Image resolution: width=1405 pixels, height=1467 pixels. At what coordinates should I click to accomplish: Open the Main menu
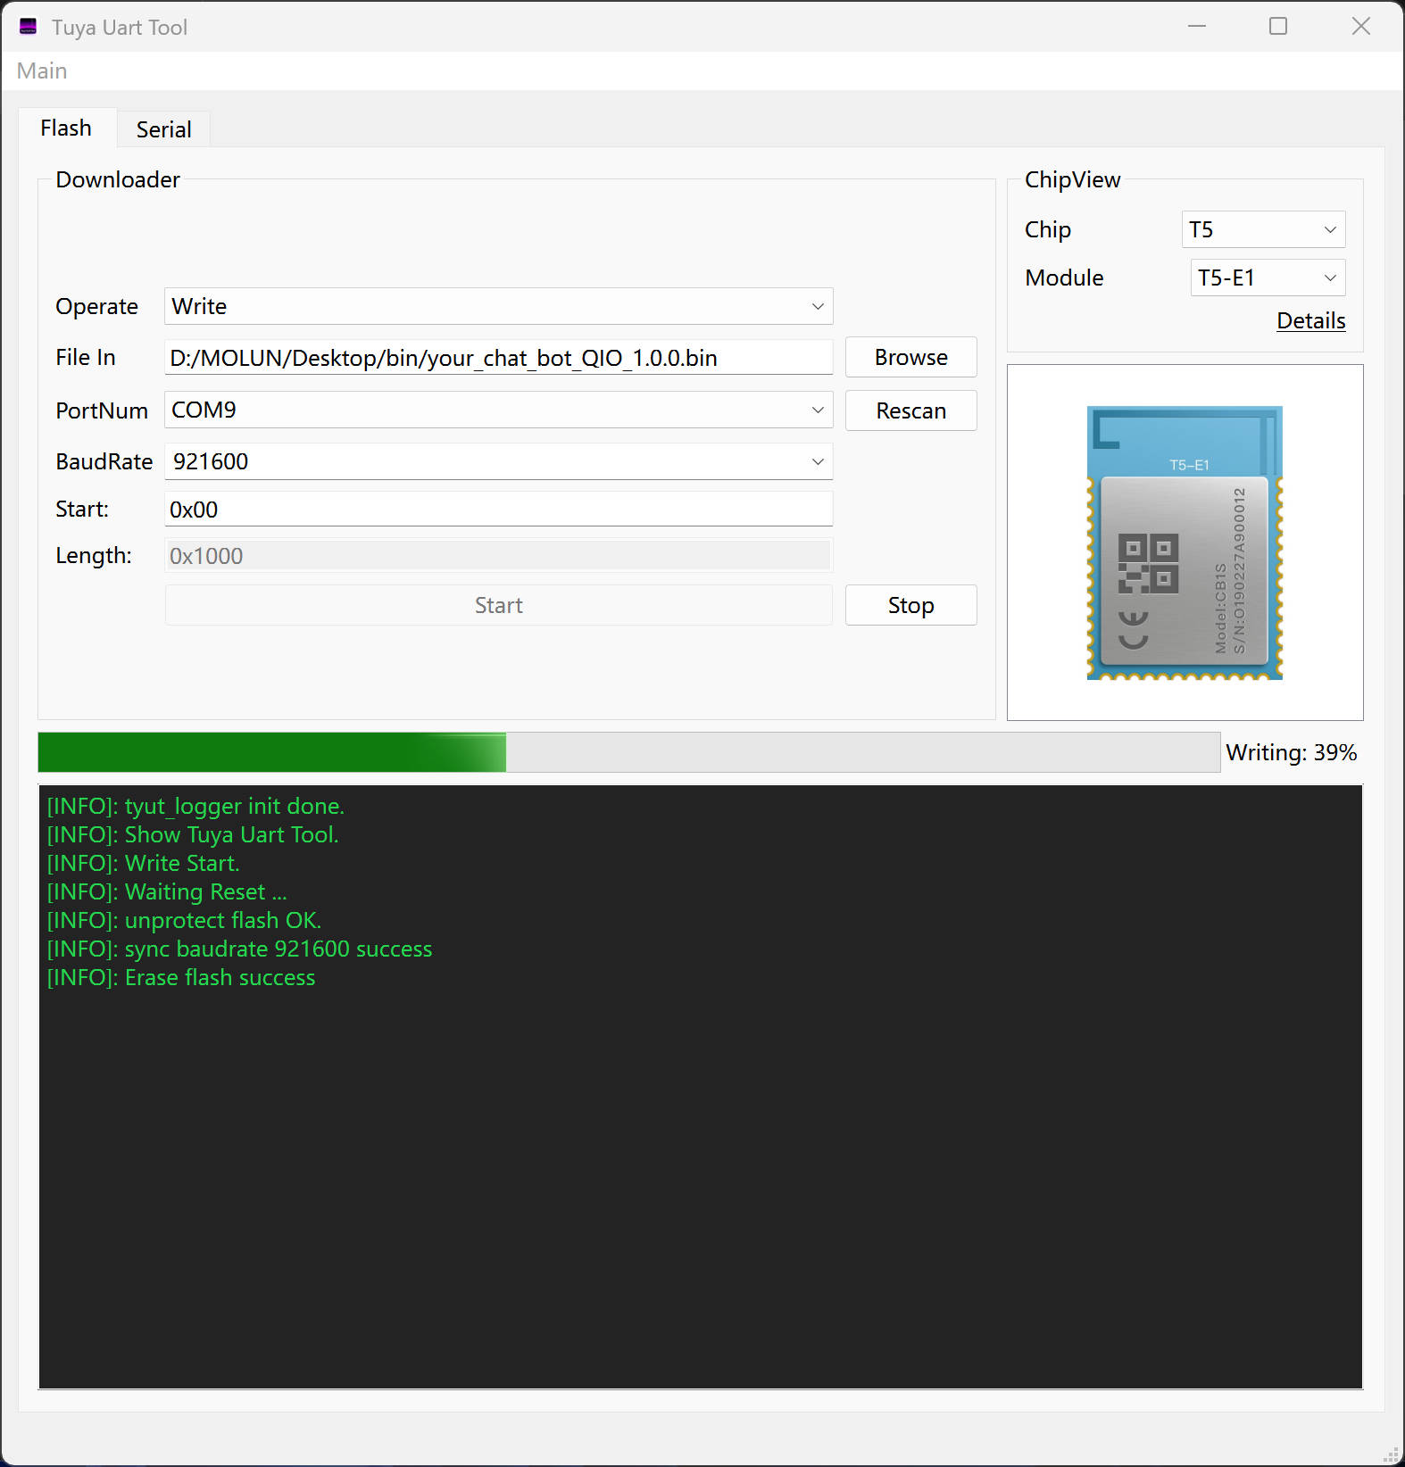pos(42,71)
